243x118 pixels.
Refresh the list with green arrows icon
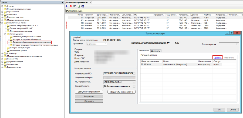tap(79, 6)
